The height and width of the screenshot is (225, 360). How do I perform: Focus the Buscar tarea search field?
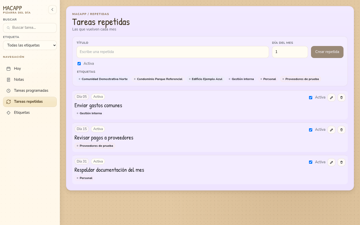pyautogui.click(x=30, y=28)
